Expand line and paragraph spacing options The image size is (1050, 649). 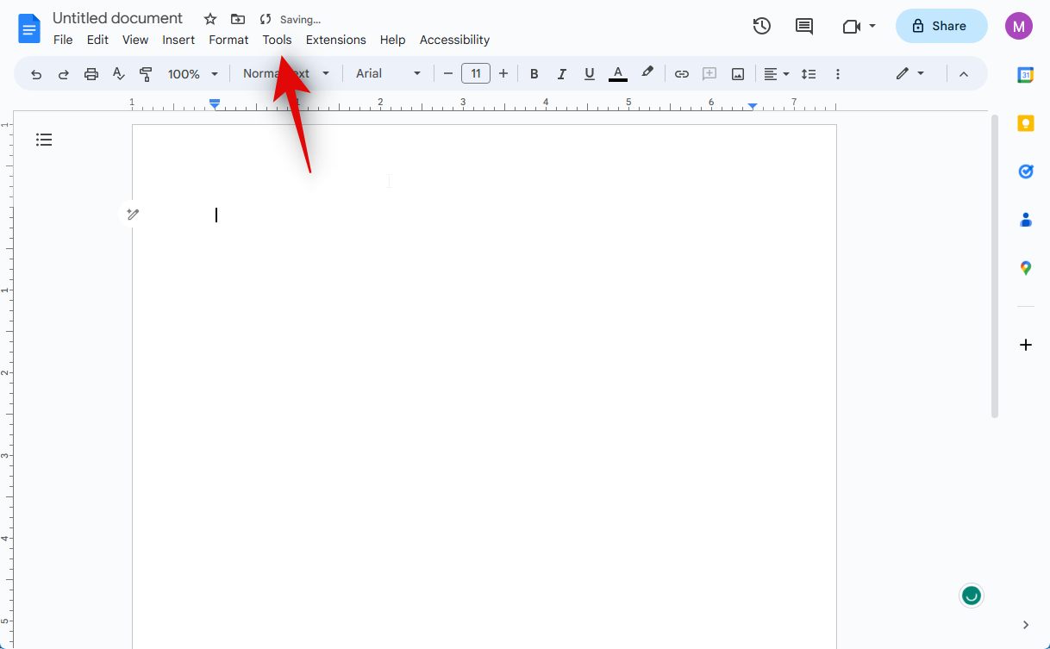(808, 74)
